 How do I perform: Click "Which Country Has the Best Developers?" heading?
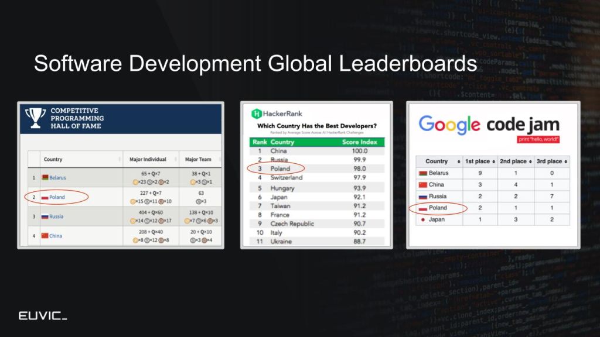tap(317, 126)
